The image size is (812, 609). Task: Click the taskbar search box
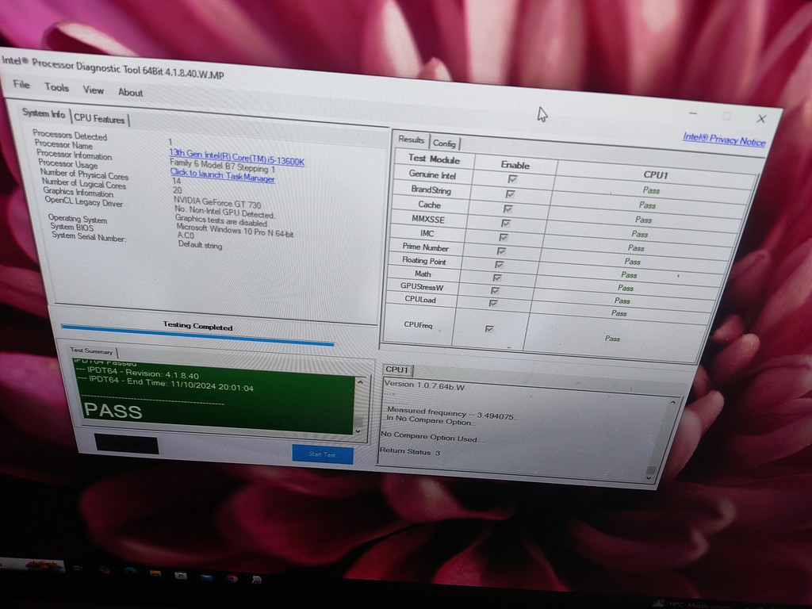(32, 565)
